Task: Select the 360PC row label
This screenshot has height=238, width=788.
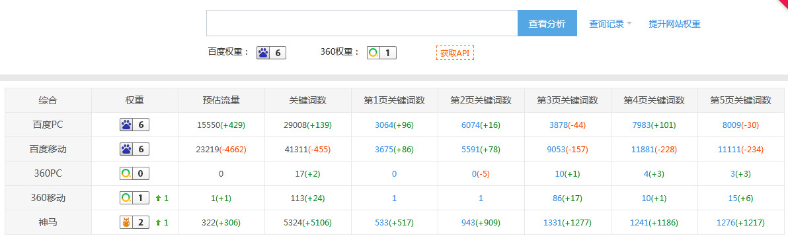Action: point(48,174)
